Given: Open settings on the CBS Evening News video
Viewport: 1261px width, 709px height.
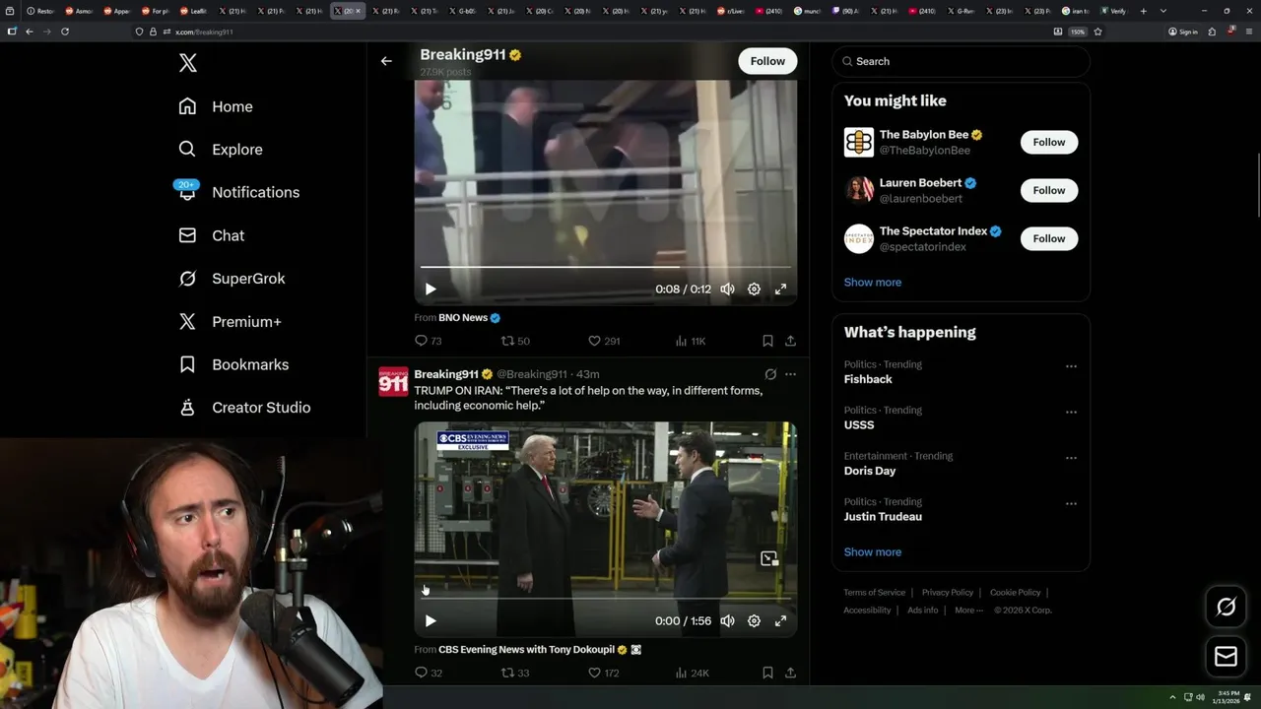Looking at the screenshot, I should tap(754, 621).
